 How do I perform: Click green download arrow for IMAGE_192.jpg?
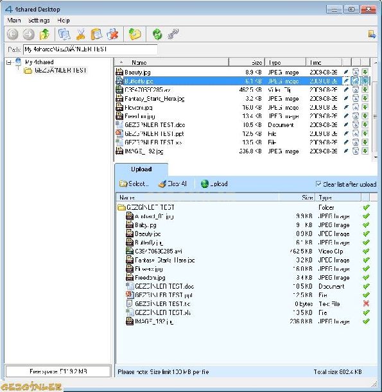pos(365,151)
